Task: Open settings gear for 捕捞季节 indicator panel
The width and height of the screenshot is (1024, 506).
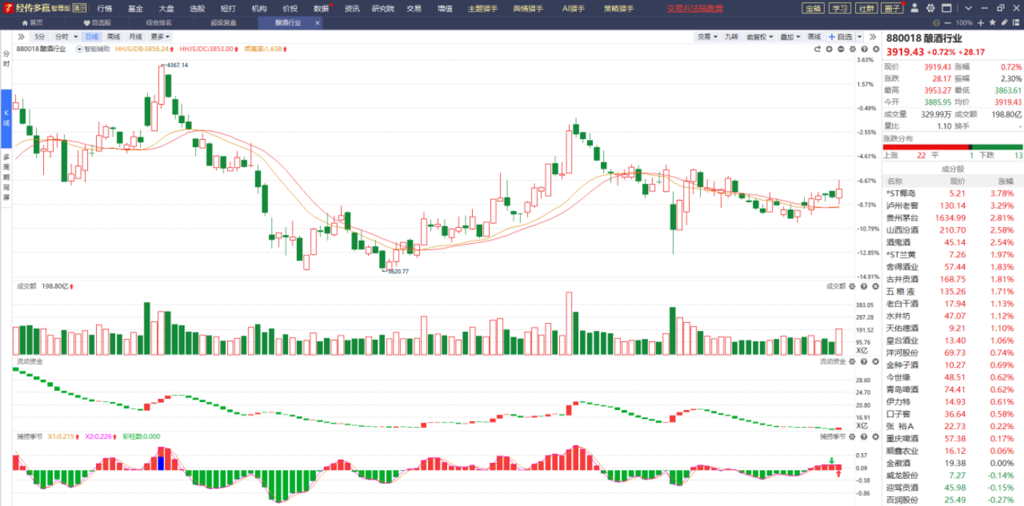Action: (x=852, y=436)
